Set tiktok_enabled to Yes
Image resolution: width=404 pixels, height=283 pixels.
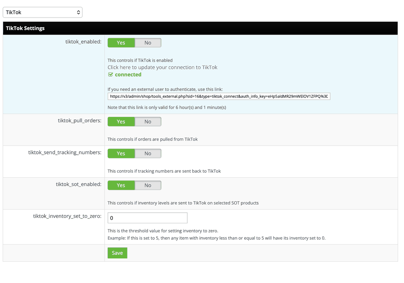pos(121,43)
